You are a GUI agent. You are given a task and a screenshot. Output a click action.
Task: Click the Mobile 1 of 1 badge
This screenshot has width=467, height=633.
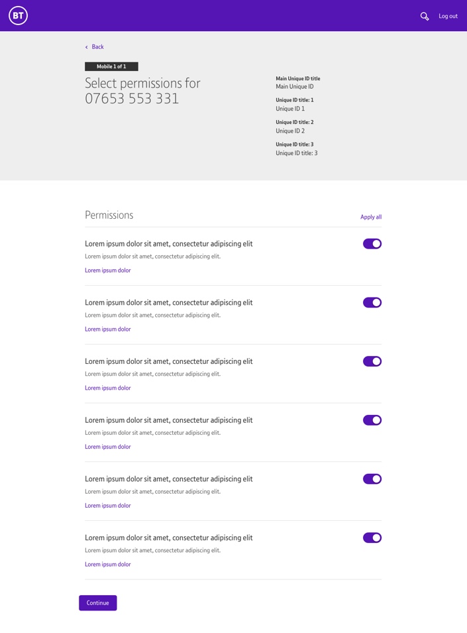tap(111, 66)
